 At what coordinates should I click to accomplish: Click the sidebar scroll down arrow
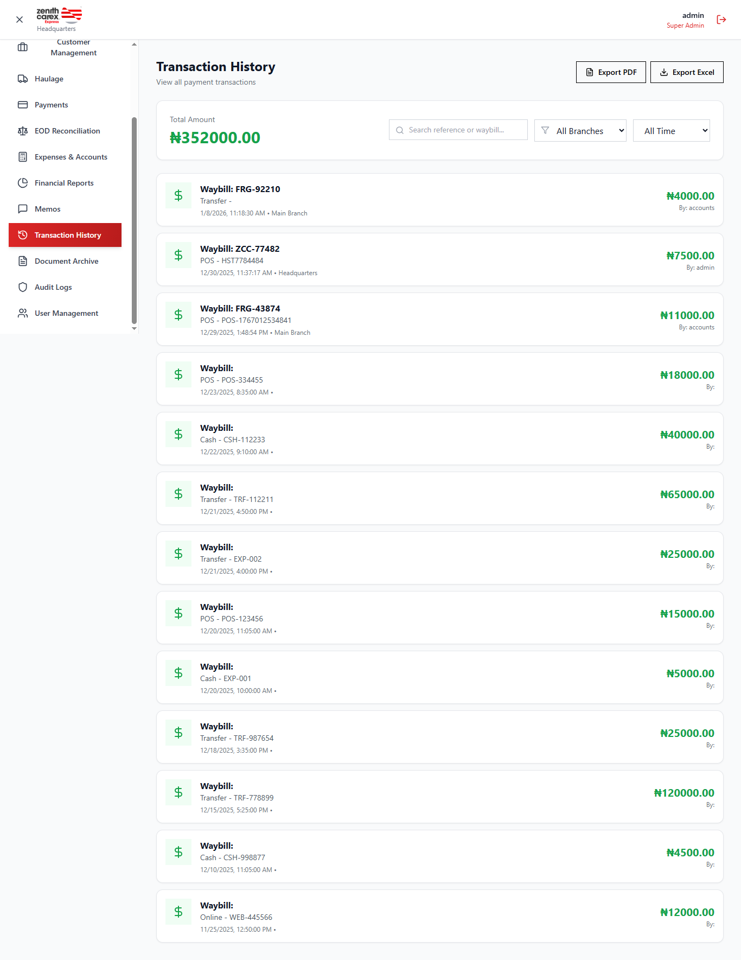tap(134, 328)
